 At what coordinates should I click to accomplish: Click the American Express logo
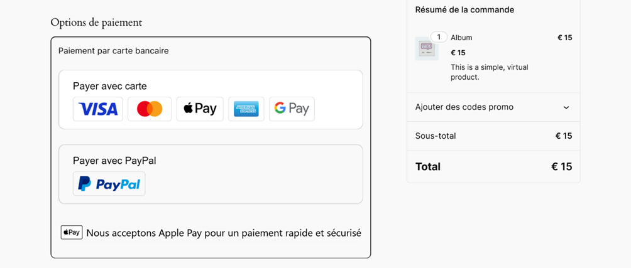[246, 109]
